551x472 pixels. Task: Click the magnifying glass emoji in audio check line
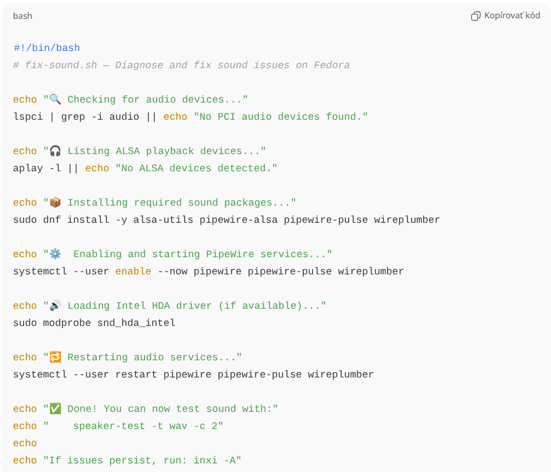[x=54, y=99]
